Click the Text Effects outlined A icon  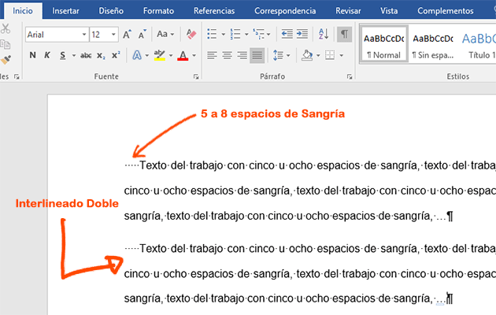(137, 55)
